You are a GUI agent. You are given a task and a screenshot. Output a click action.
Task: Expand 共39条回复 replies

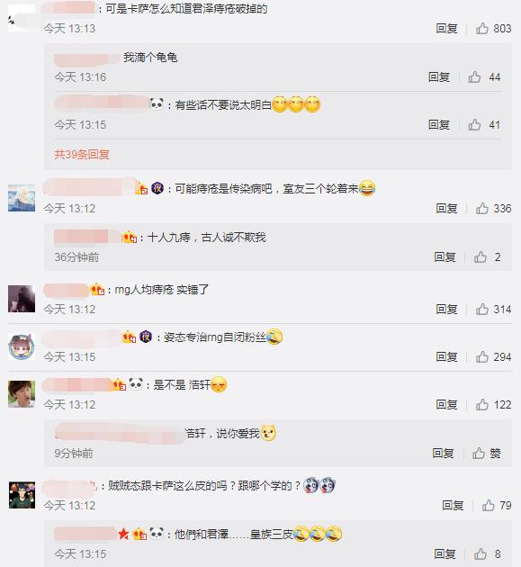pos(82,155)
